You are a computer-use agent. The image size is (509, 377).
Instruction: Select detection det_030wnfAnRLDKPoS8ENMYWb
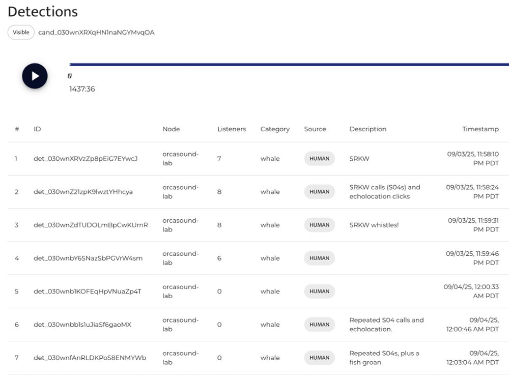tap(90, 358)
